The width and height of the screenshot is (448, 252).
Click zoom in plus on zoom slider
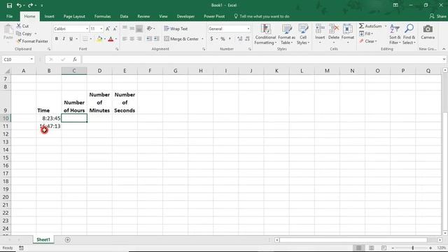click(430, 248)
